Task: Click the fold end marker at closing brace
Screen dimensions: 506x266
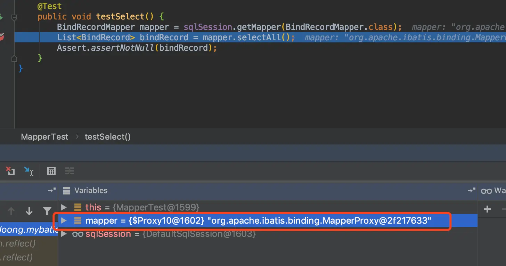Action: (14, 58)
